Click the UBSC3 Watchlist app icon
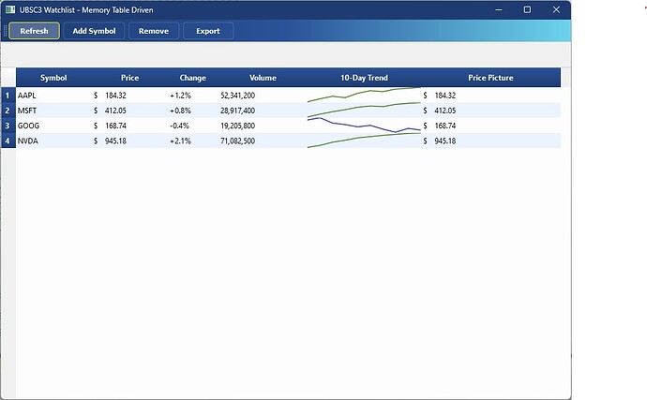Viewport: 647px width, 400px height. 10,9
